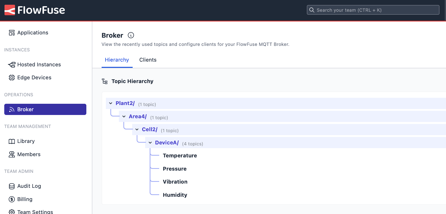Navigate to Team Settings
The image size is (446, 214).
click(x=35, y=212)
